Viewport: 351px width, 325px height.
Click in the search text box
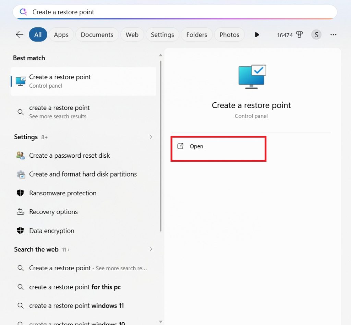point(175,12)
